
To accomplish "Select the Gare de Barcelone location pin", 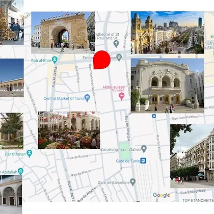I will 133,182.
